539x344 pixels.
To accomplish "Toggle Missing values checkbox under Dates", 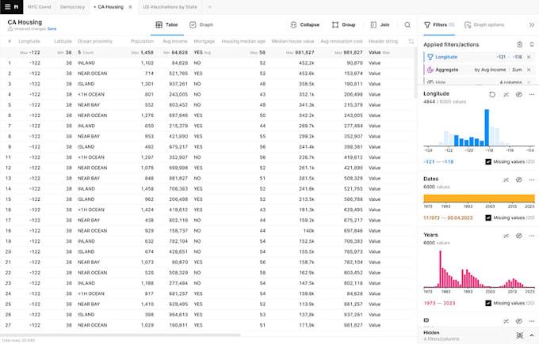I will point(488,217).
